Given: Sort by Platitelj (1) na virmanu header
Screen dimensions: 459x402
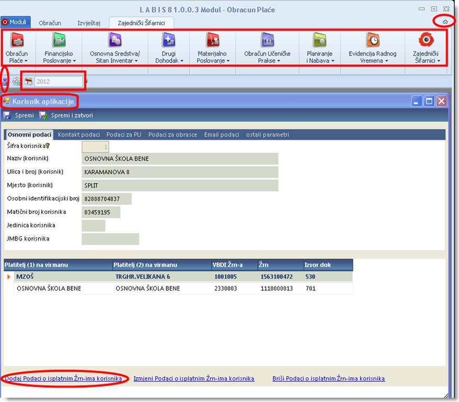Looking at the screenshot, I should tap(58, 265).
